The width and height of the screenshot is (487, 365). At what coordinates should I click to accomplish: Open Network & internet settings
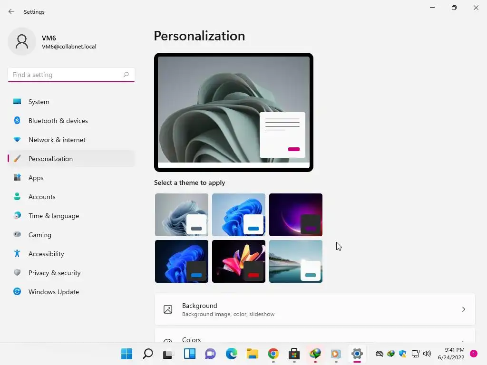pos(71,140)
